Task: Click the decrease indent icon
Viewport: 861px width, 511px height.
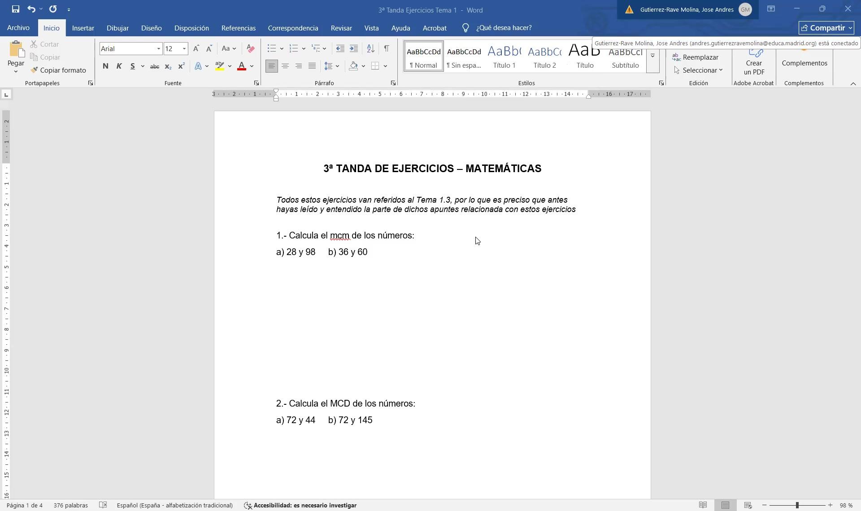Action: coord(340,48)
